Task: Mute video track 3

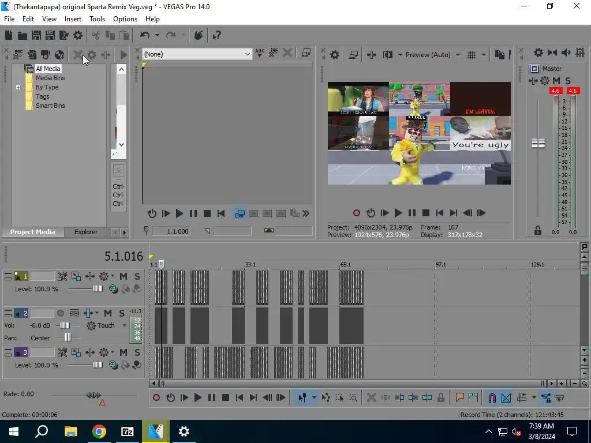Action: point(124,352)
